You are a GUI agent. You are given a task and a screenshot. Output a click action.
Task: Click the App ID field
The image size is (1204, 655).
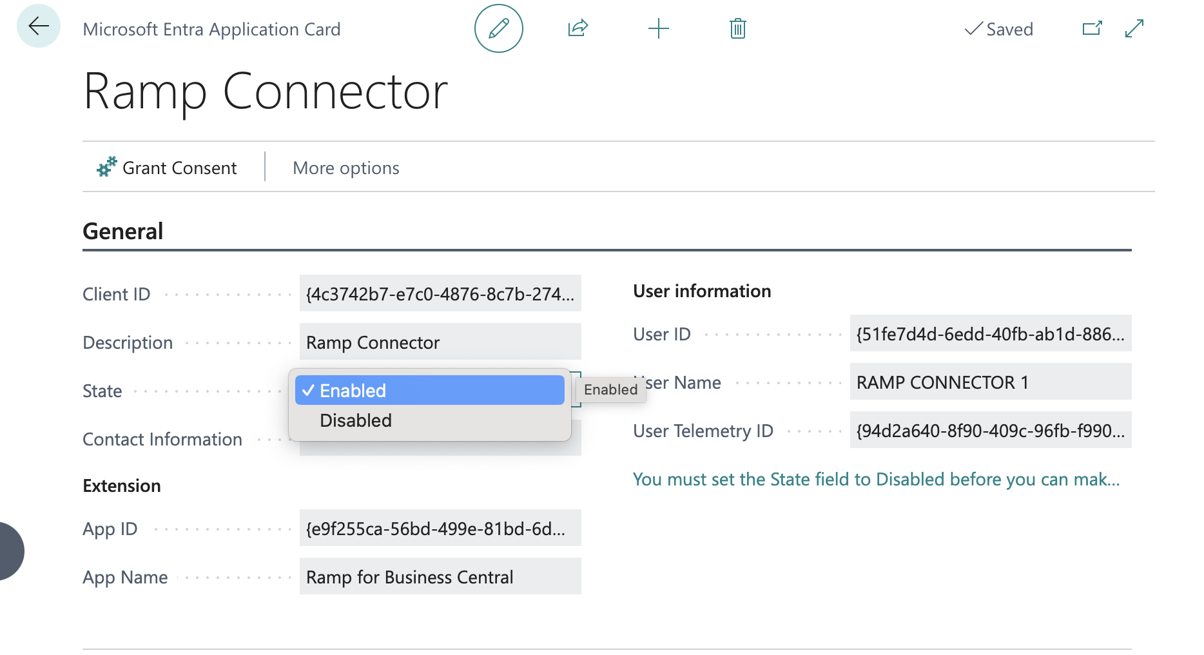click(440, 528)
